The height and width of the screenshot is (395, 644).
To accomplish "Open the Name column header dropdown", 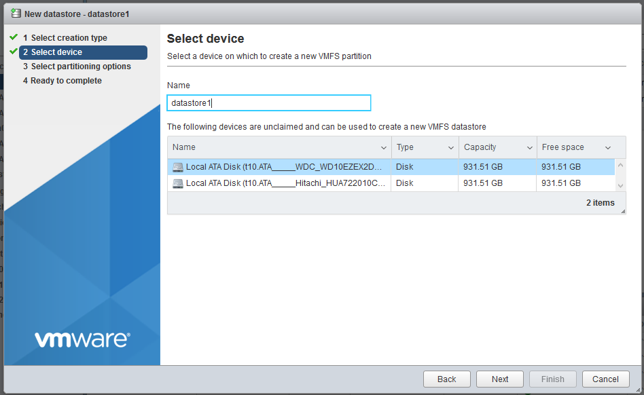I will pos(384,147).
